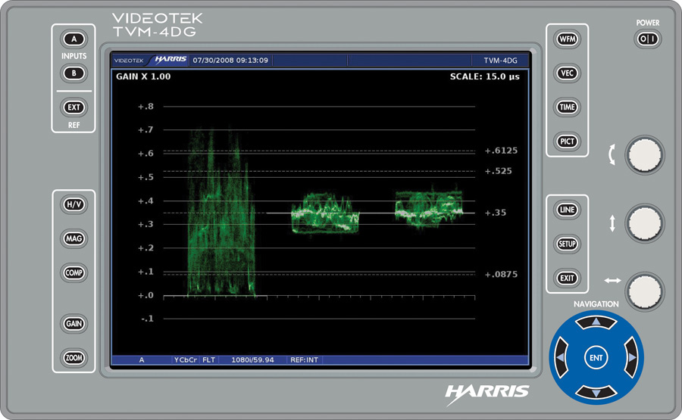Click the date and time 07/30/2008 09:13:09
The height and width of the screenshot is (420, 682).
click(x=230, y=61)
